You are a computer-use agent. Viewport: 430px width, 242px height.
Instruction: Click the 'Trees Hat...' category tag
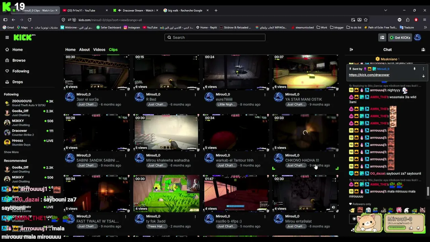[157, 226]
